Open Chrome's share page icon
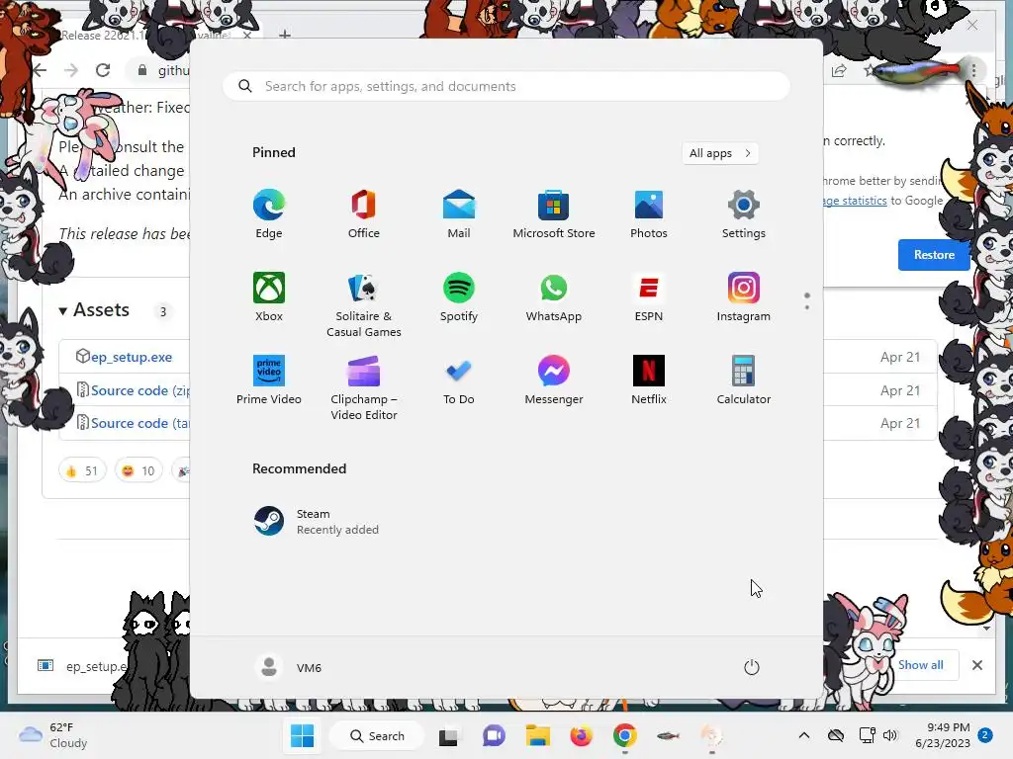This screenshot has width=1013, height=759. click(x=839, y=71)
